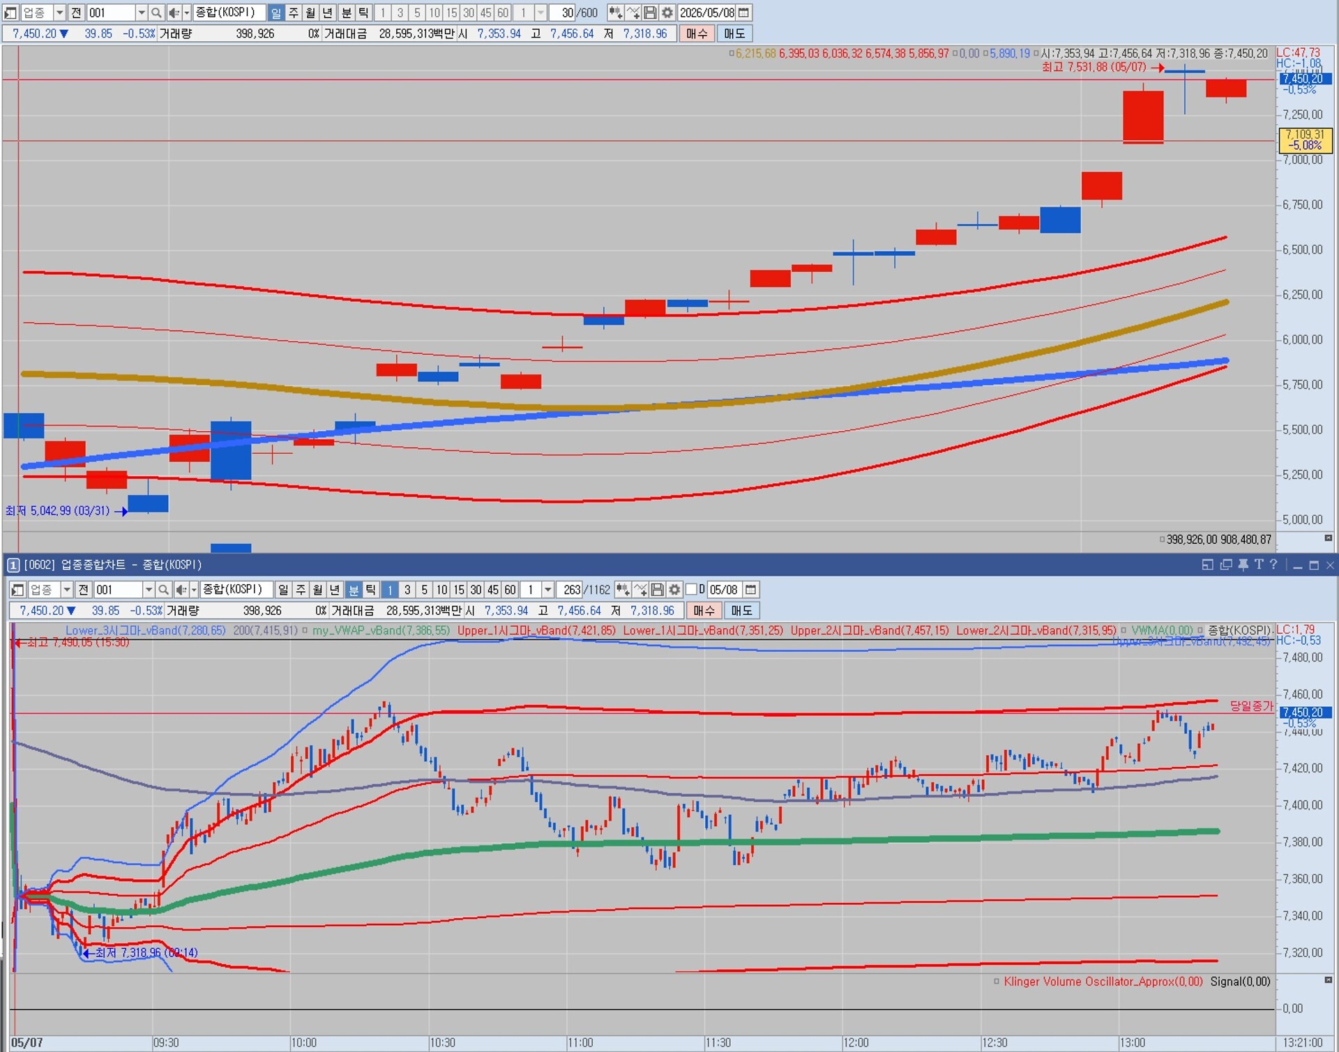Click the T font icon in the lower title bar

click(1259, 565)
